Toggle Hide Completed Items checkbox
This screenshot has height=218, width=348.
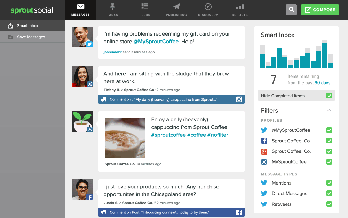pos(329,96)
